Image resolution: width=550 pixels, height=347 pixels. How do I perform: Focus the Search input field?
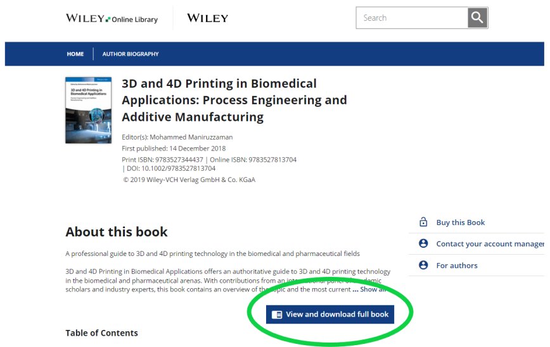pos(412,18)
